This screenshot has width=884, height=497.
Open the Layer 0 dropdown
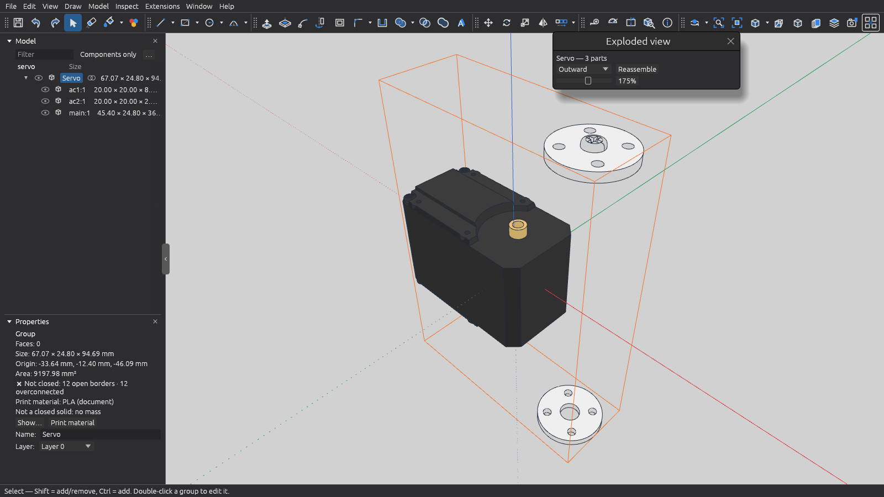click(x=66, y=446)
